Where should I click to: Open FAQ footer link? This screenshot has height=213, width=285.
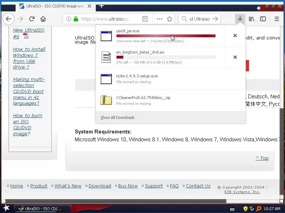tap(174, 186)
